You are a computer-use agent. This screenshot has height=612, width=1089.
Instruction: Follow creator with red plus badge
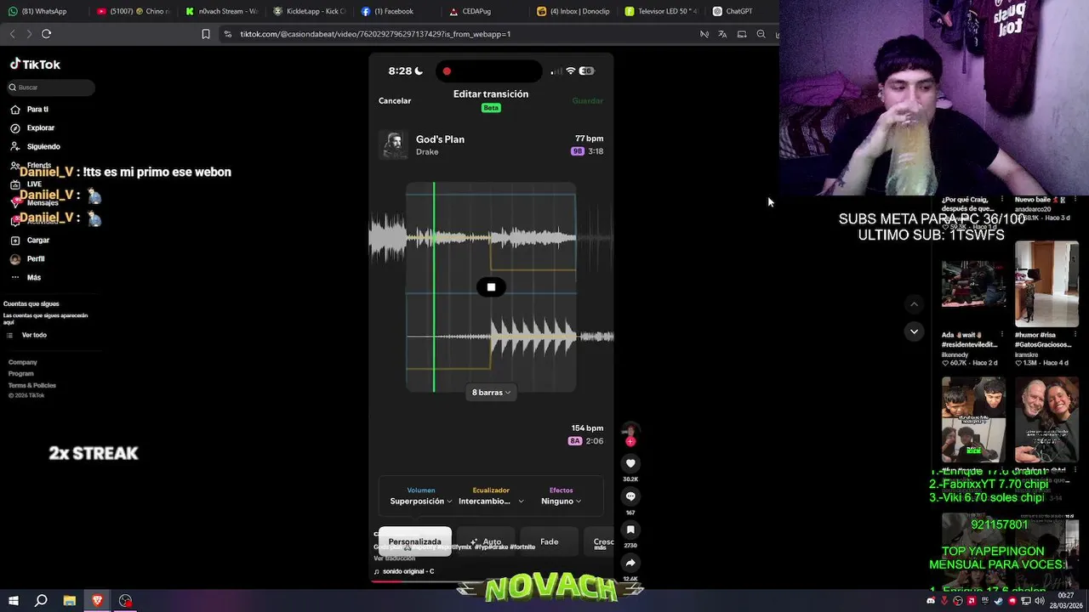coord(630,441)
